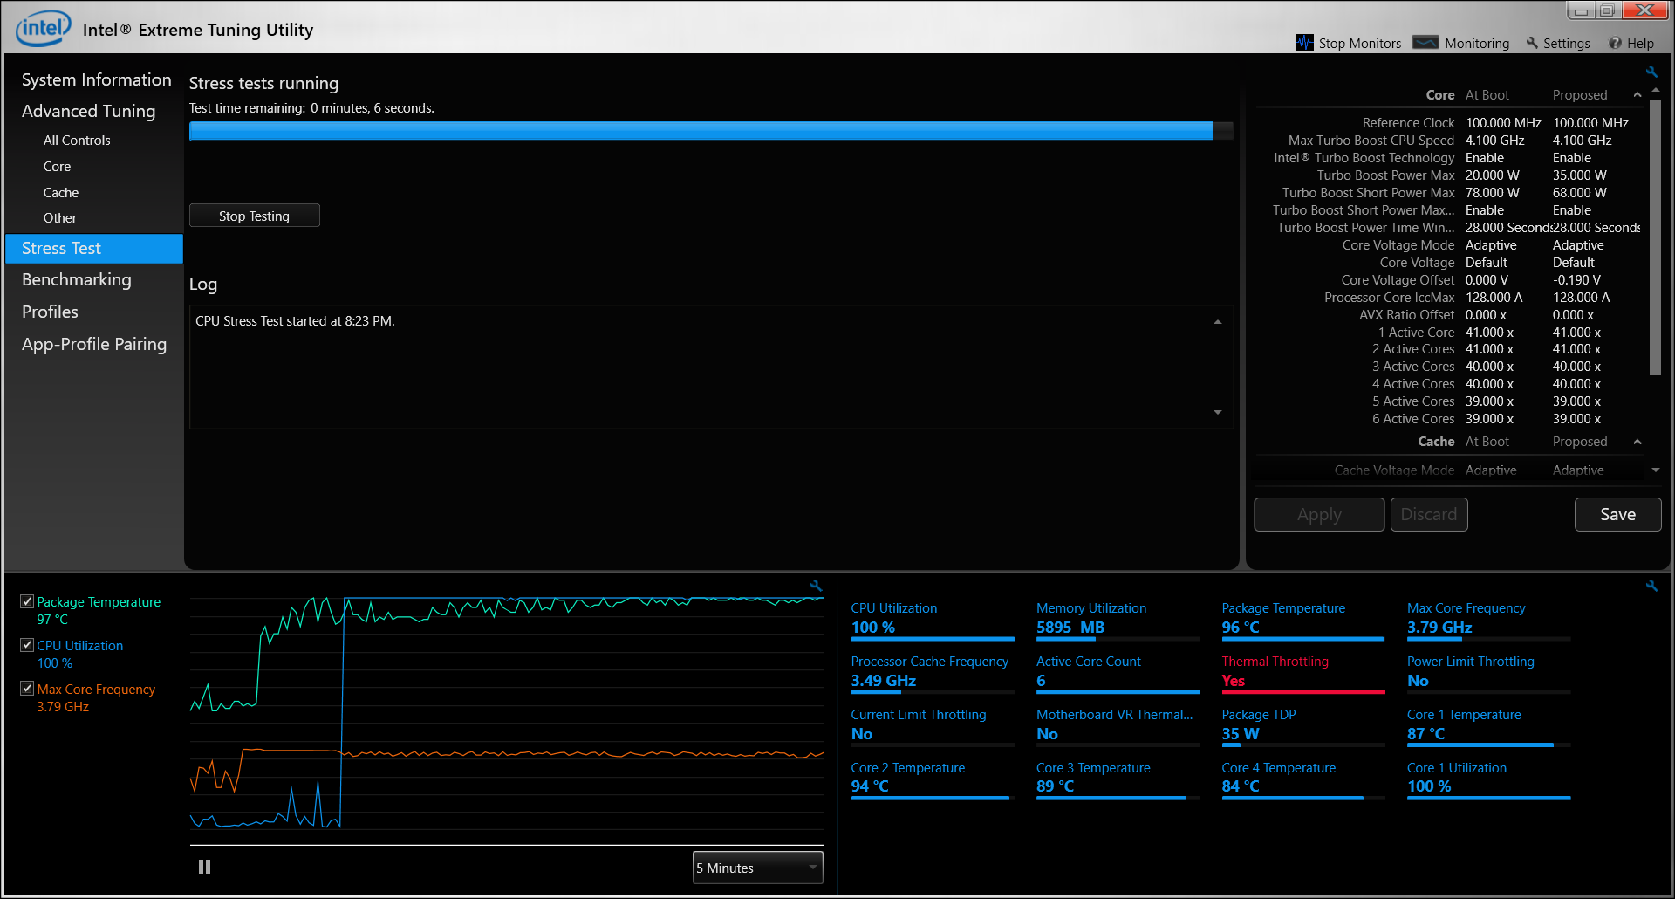Open tuning panel wrench settings icon
The image size is (1675, 899).
tap(1651, 72)
